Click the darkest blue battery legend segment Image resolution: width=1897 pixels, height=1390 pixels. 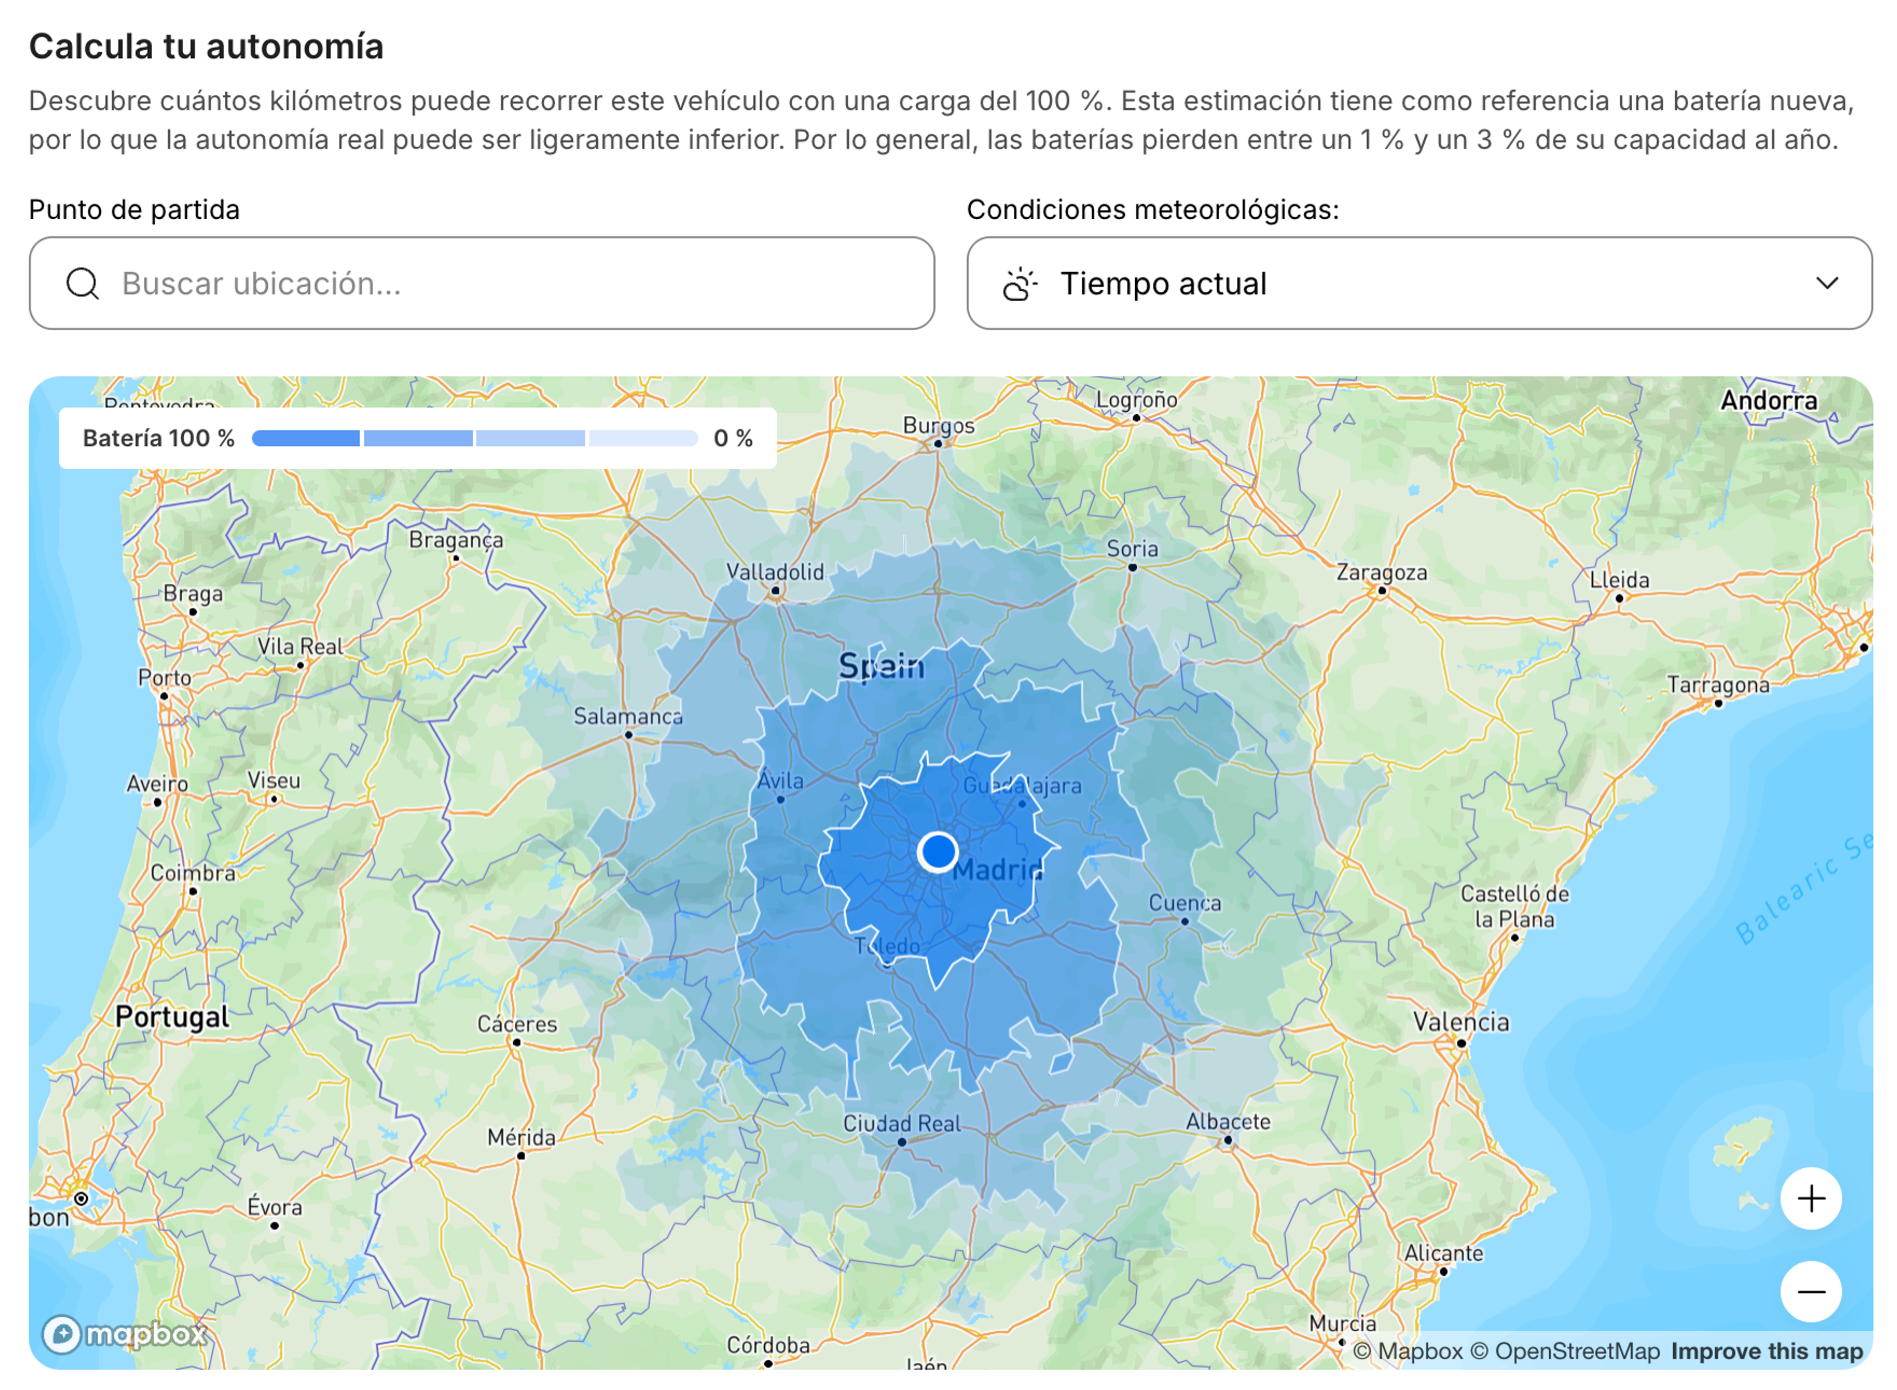click(305, 438)
